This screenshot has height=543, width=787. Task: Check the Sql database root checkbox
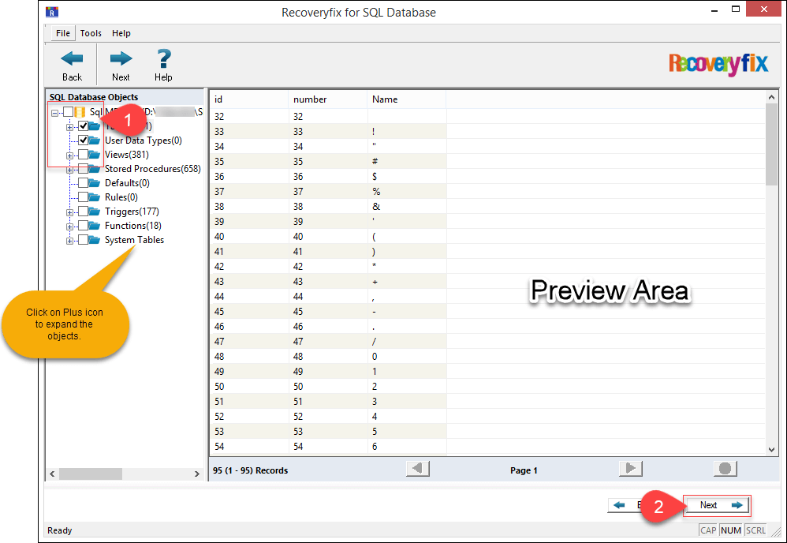pos(69,112)
